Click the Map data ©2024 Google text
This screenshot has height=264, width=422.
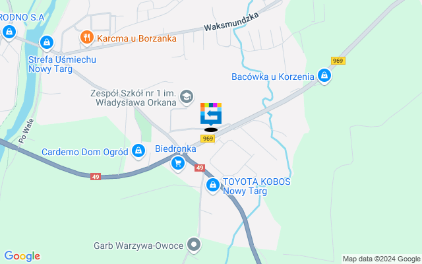382,259
